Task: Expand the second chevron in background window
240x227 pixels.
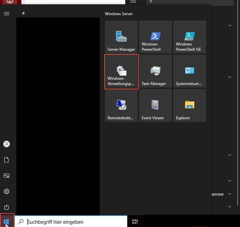Action: (229, 77)
